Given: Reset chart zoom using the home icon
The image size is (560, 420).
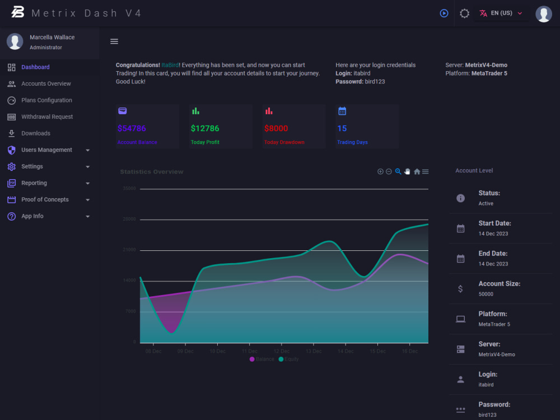Looking at the screenshot, I should click(417, 171).
